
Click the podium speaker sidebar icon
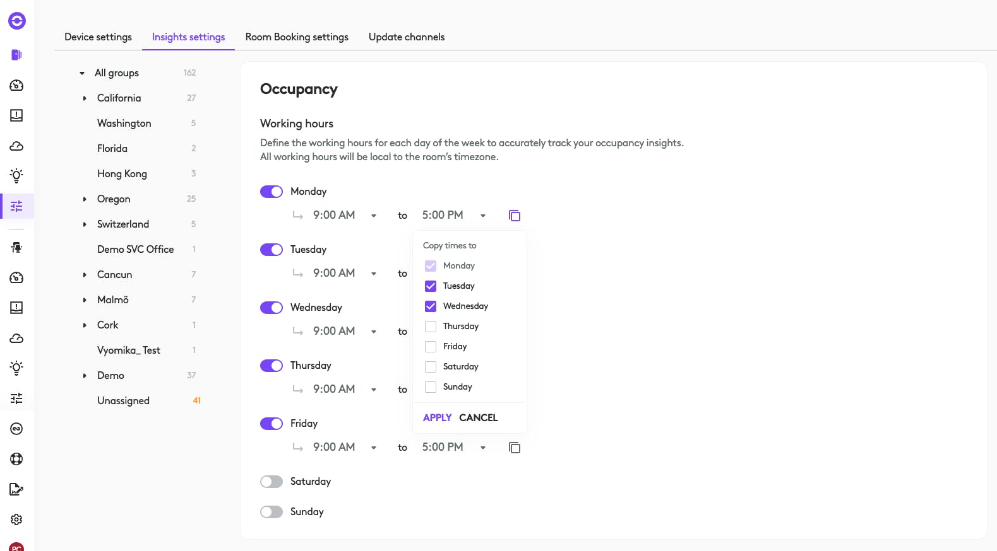[x=17, y=247]
